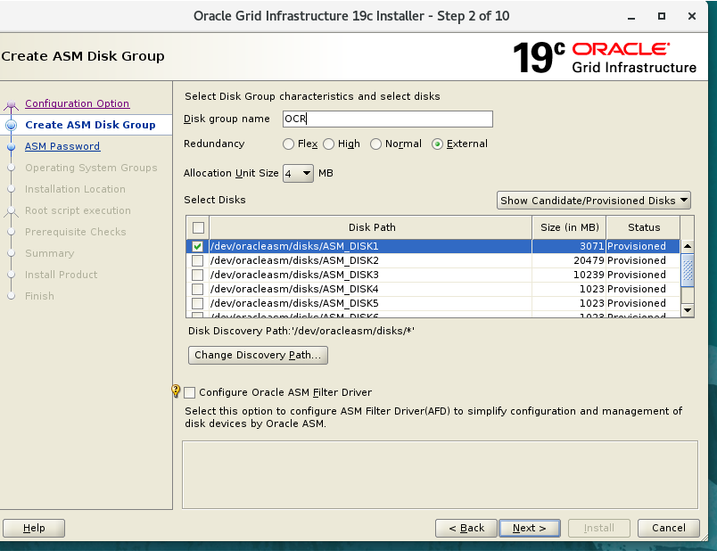Check the ASM_DISK5 checkbox

click(197, 303)
